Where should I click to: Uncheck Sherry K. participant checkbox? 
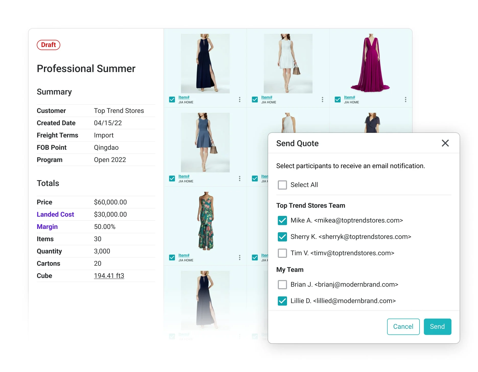click(282, 237)
